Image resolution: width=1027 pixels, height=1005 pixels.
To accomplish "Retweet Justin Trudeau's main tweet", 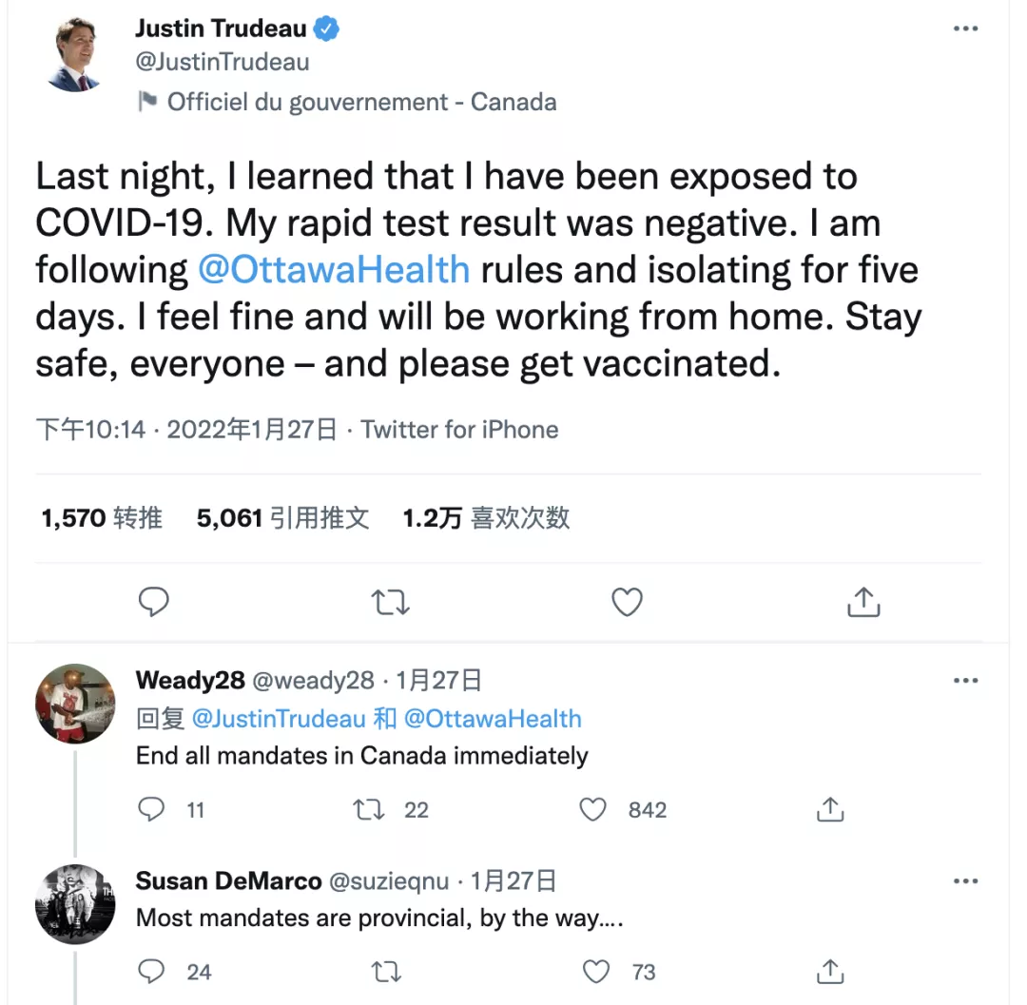I will coord(390,602).
